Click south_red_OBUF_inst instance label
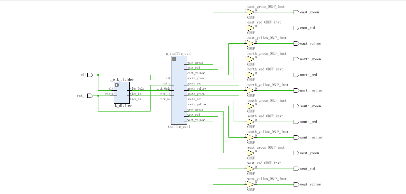406x194 pixels. (x=265, y=116)
